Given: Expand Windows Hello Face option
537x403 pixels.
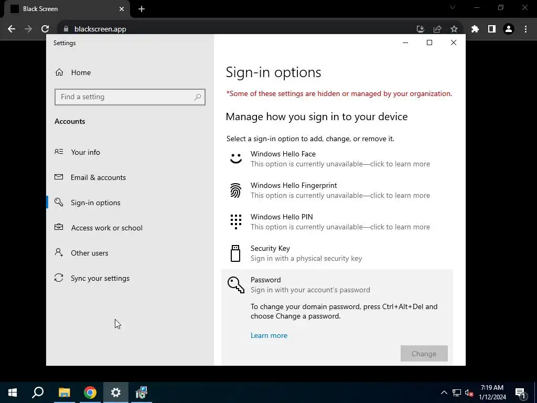Looking at the screenshot, I should tap(337, 158).
